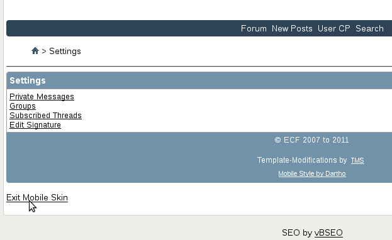Open Mobile Style by Dartho link
Viewport: 392px width, 240px height.
(x=312, y=173)
